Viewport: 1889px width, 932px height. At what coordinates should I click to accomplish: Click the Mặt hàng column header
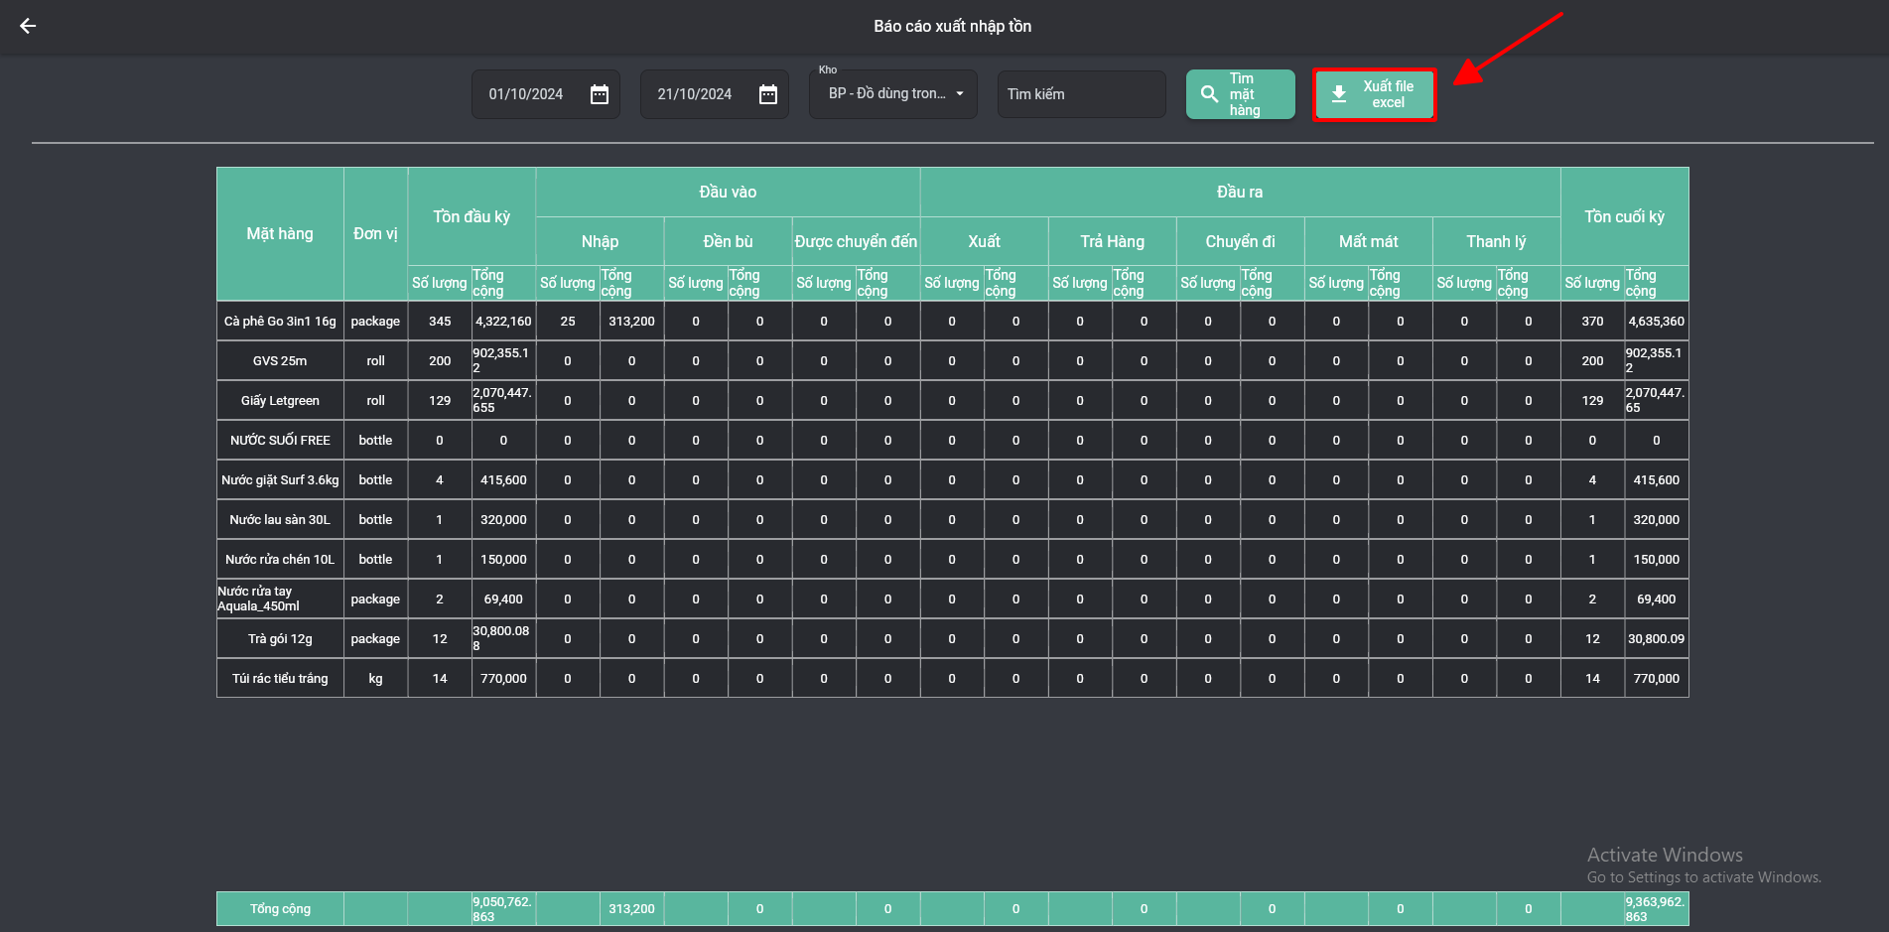[x=280, y=234]
